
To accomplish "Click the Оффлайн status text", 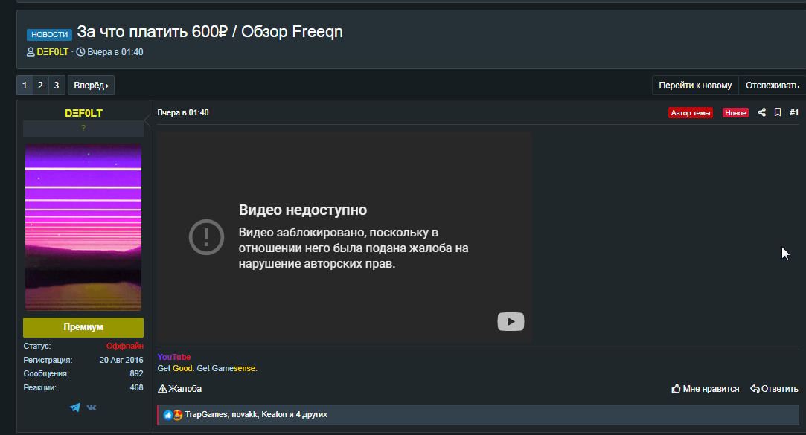I will point(125,347).
